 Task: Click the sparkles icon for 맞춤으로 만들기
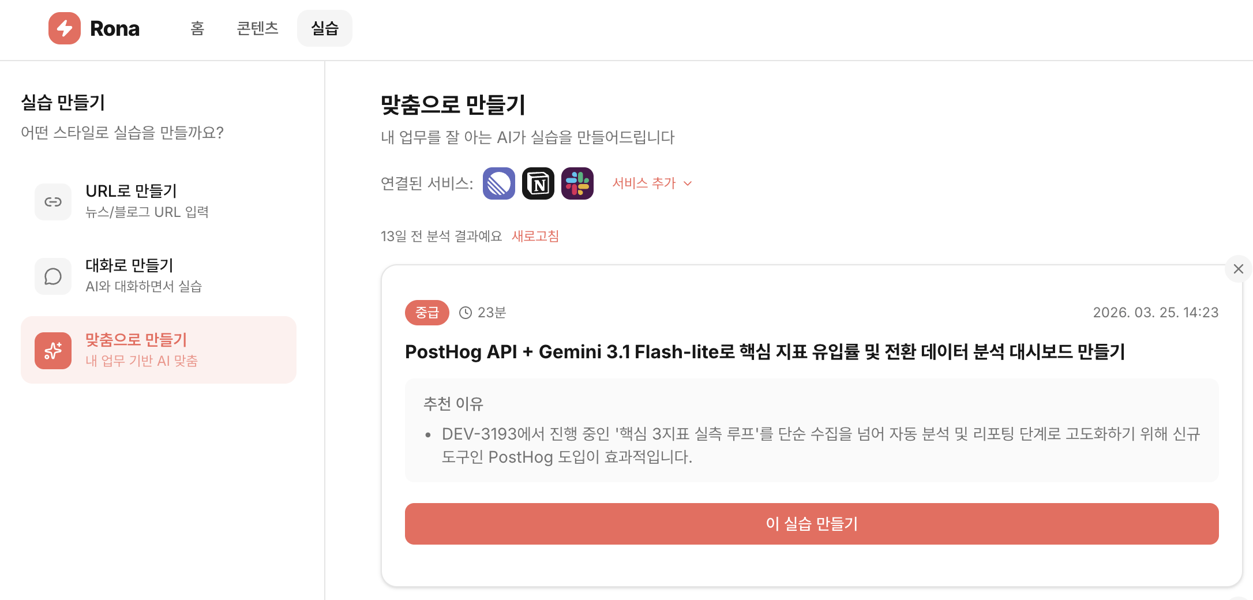[x=52, y=350]
